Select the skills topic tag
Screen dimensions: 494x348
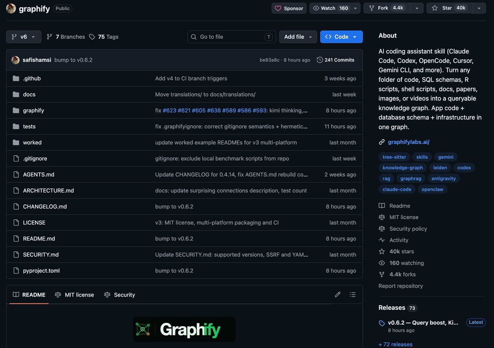coord(422,157)
